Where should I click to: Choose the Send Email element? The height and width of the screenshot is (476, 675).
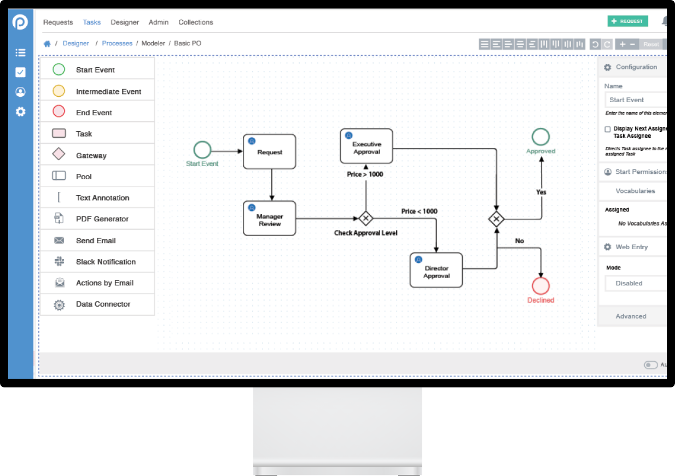pyautogui.click(x=98, y=240)
